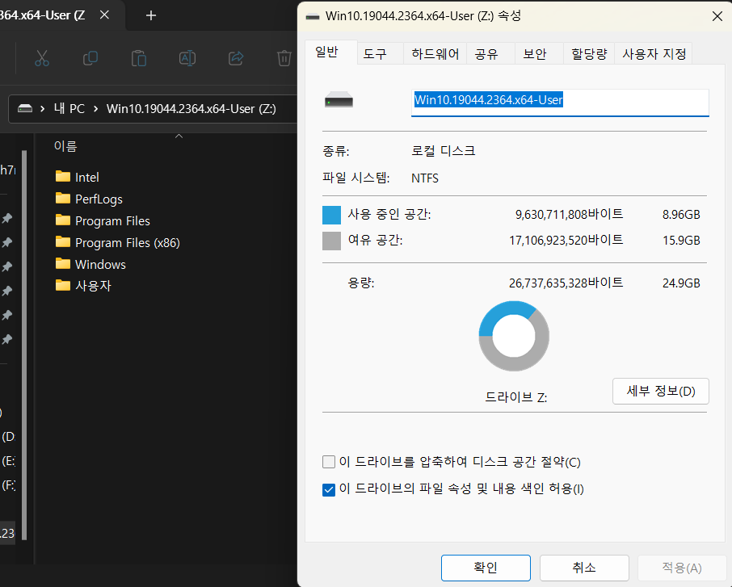Click the Copy icon in Explorer toolbar

point(90,58)
